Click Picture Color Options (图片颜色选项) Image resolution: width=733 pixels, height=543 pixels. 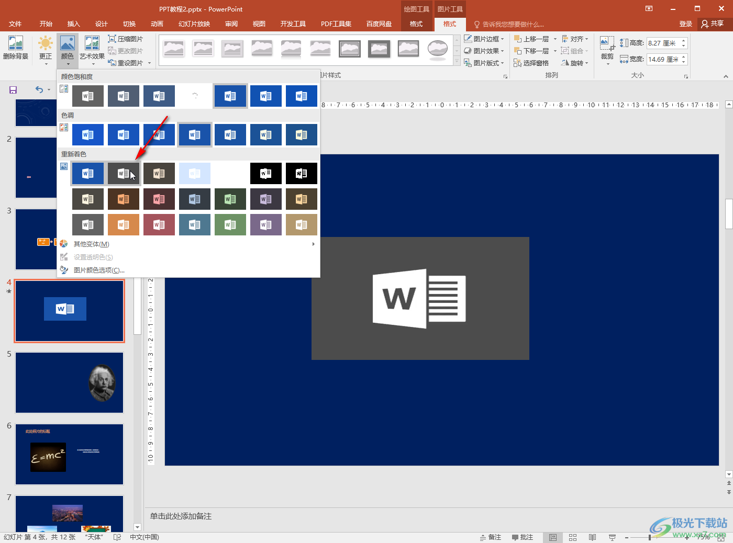(99, 270)
